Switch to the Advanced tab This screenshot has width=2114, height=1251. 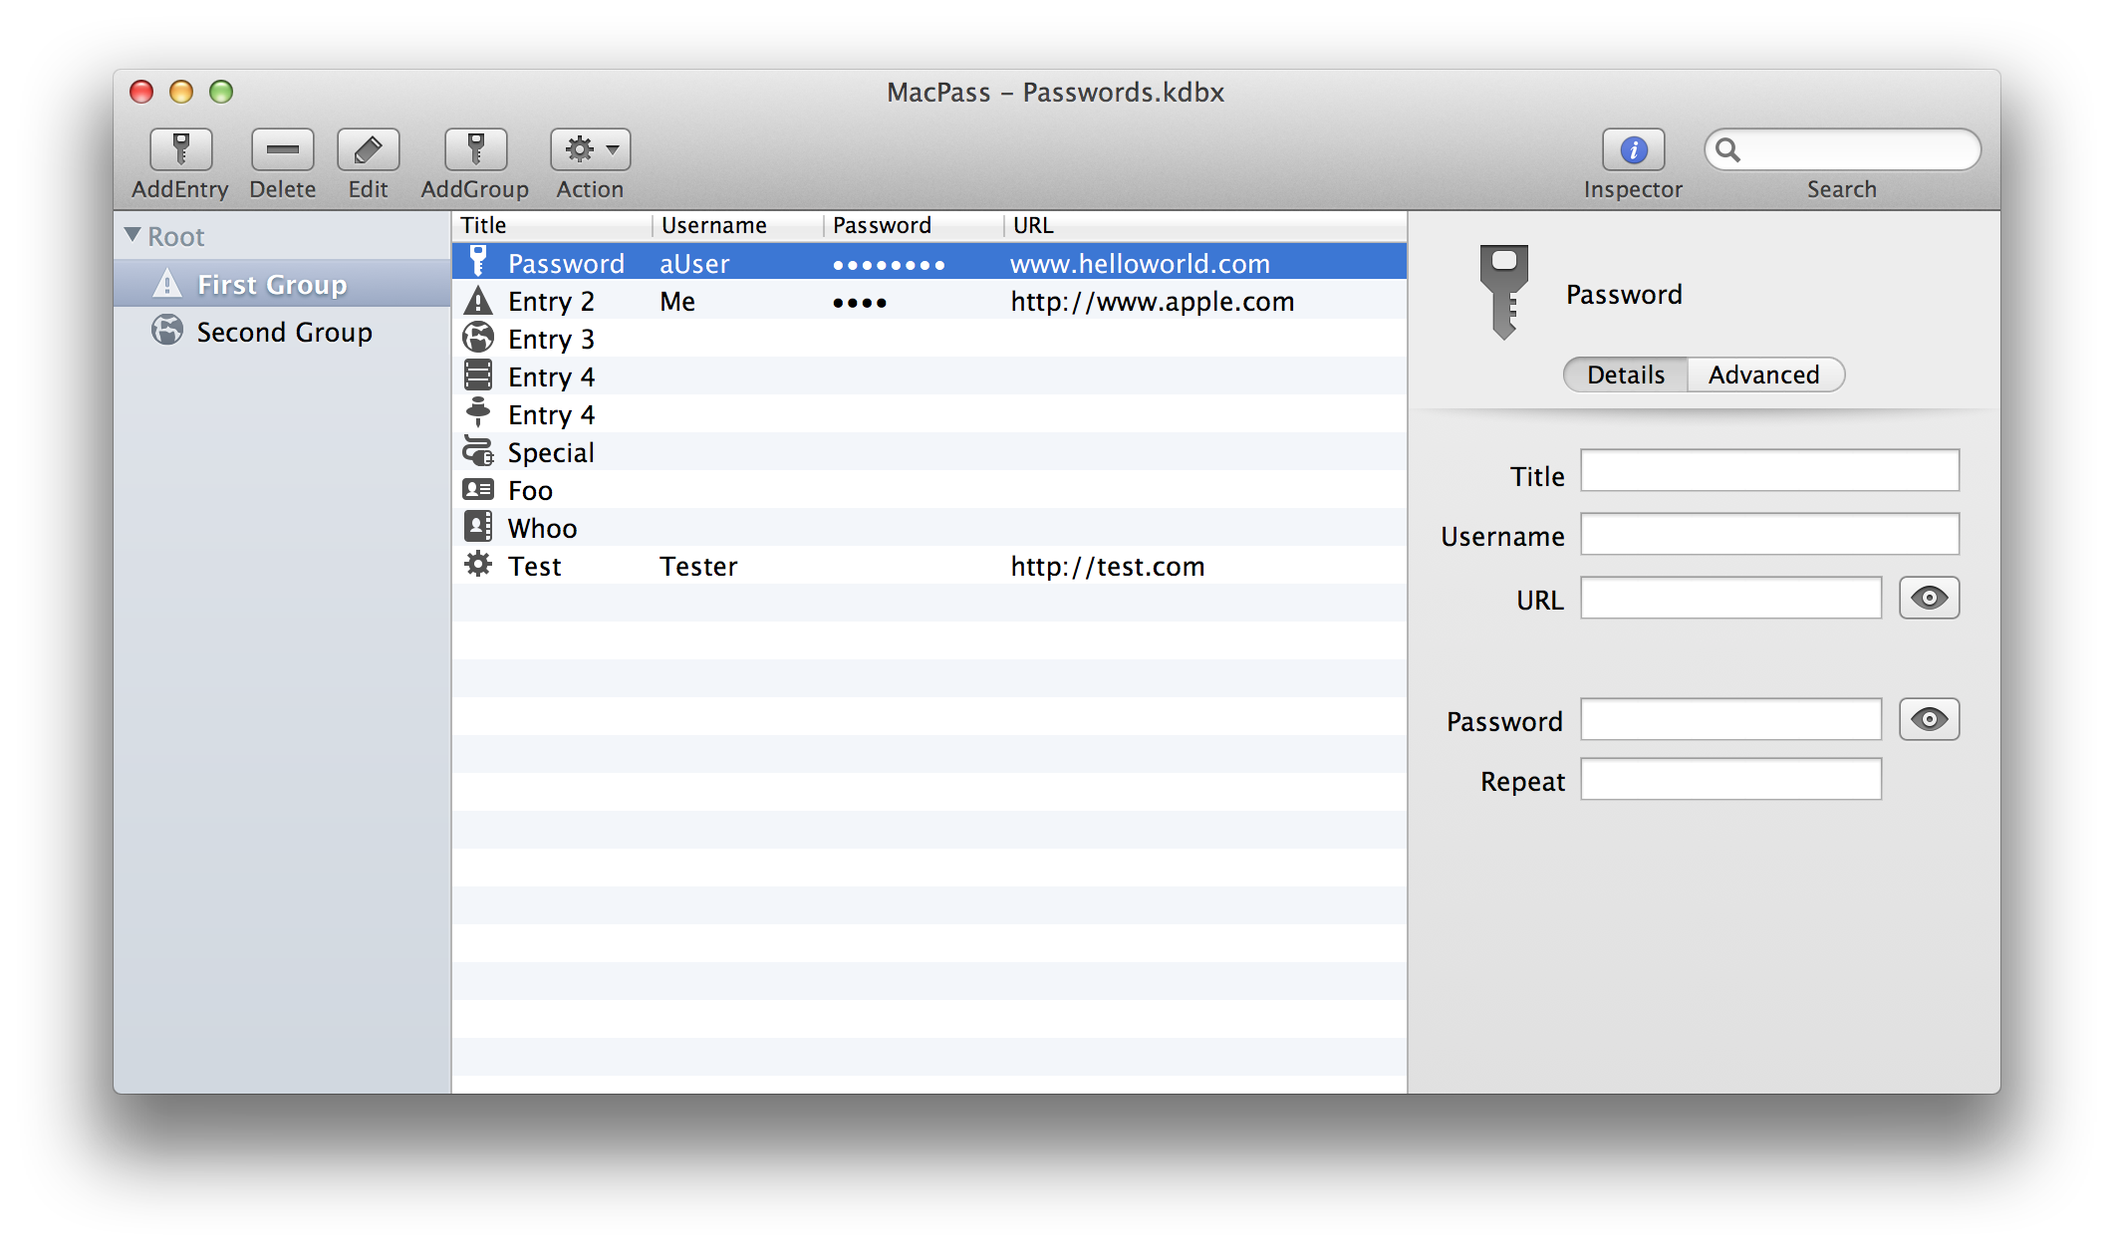click(x=1763, y=375)
